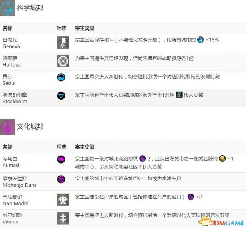Select the Chinese city name 摩亨佐达罗
The height and width of the screenshot is (228, 246).
[x=15, y=179]
